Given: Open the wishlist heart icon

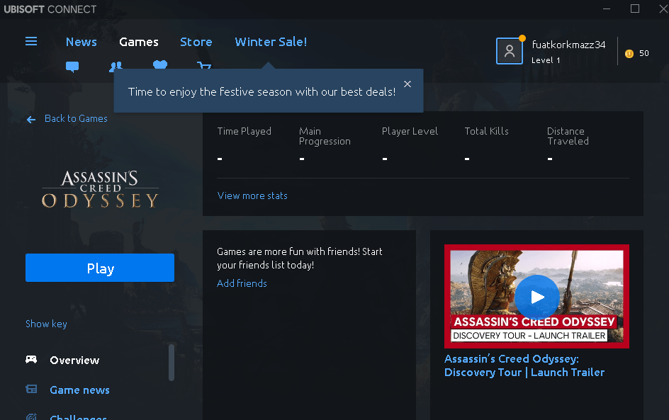Looking at the screenshot, I should tap(160, 64).
